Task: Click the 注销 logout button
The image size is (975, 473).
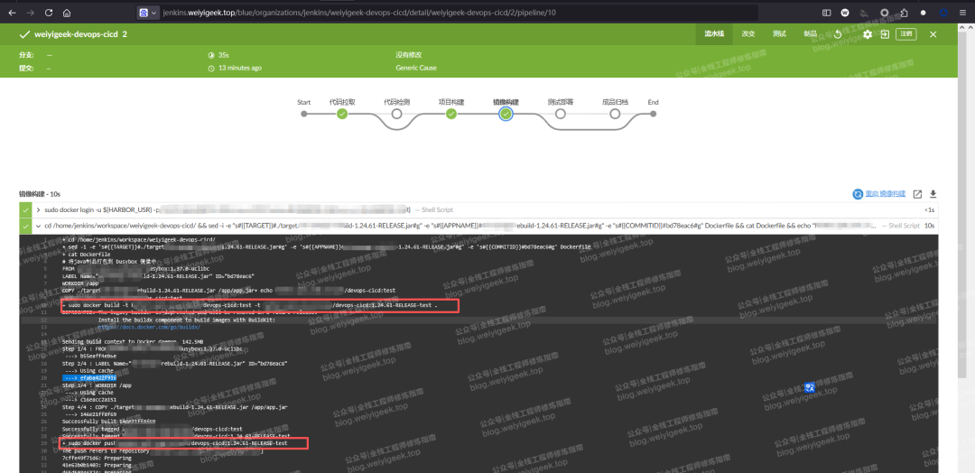Action: [x=906, y=34]
